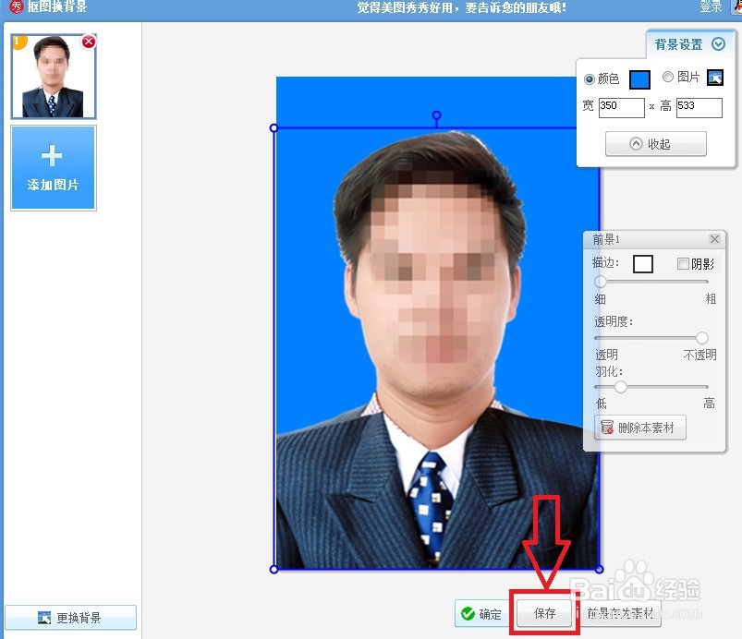
Task: Click the 宽 width input field showing 350
Action: click(621, 107)
